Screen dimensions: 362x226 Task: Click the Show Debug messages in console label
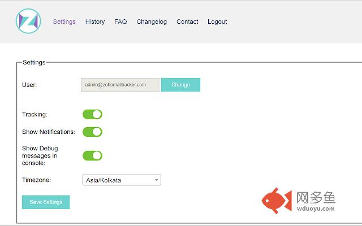tap(40, 156)
